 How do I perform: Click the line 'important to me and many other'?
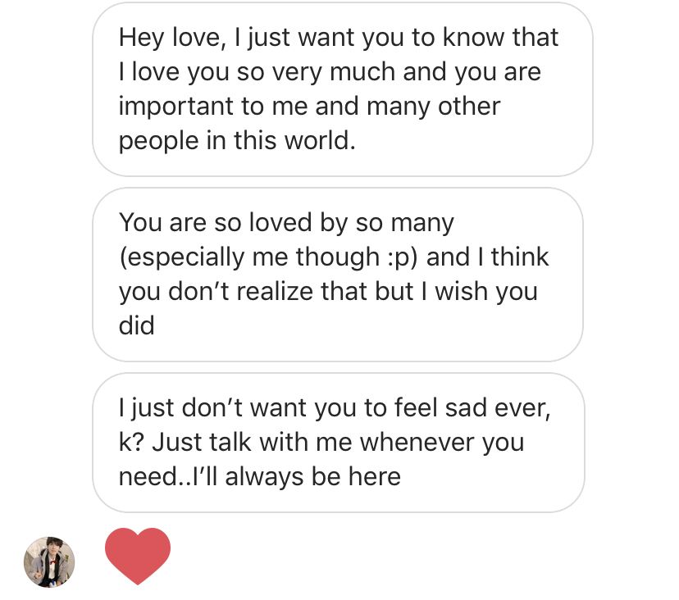pos(310,107)
